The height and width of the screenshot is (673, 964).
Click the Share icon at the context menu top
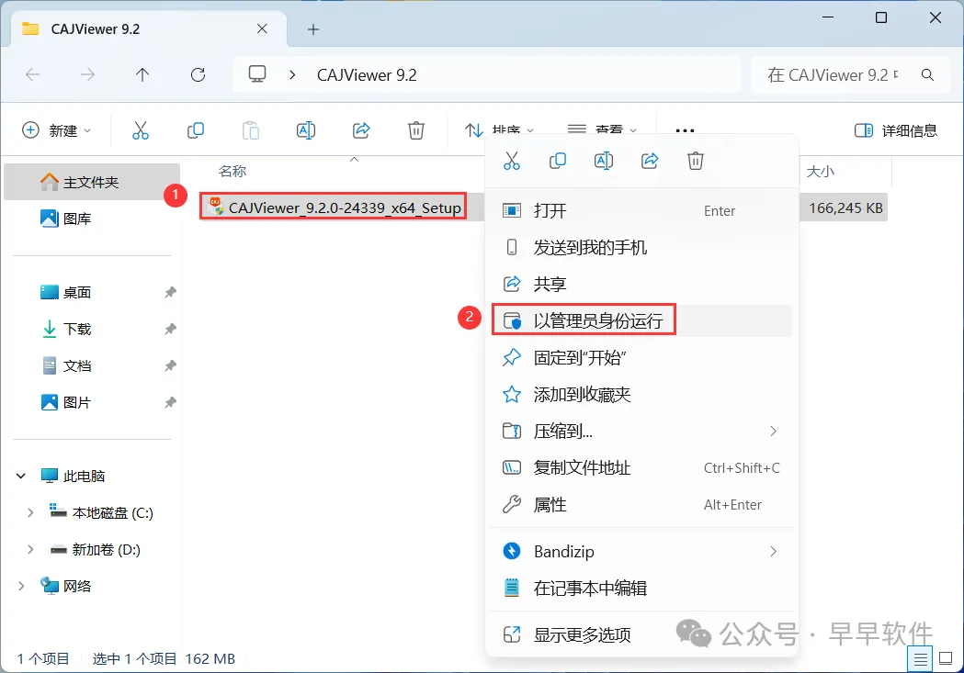(650, 161)
